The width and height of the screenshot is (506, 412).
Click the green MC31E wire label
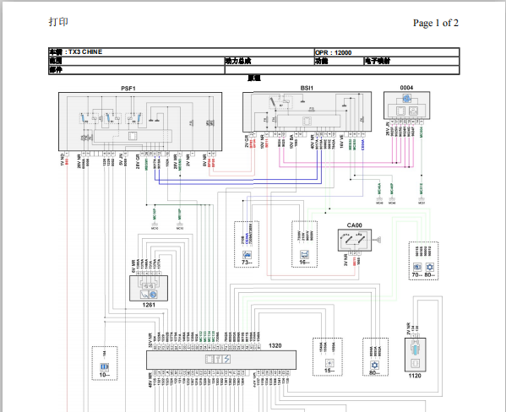[x=422, y=189]
